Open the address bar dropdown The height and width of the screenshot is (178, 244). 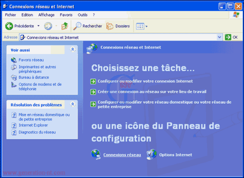pyautogui.click(x=220, y=37)
